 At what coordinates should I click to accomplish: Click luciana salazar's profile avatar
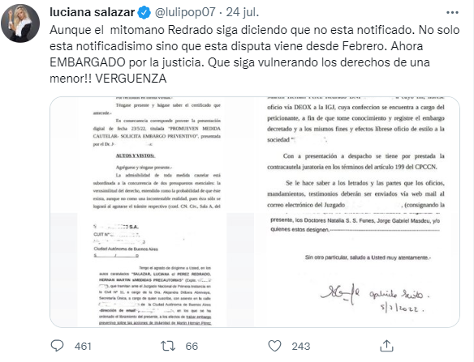pyautogui.click(x=20, y=23)
